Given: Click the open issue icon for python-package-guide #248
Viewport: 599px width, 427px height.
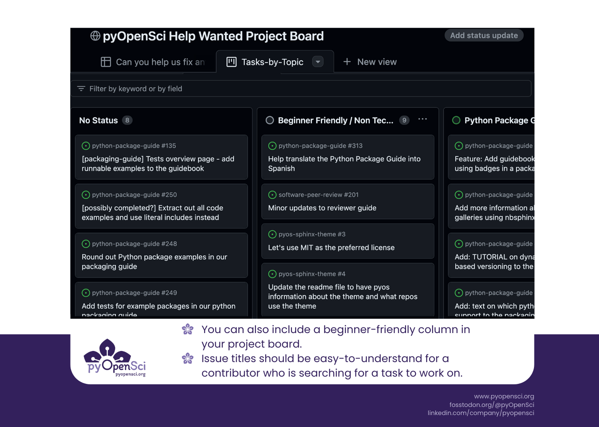Looking at the screenshot, I should pyautogui.click(x=86, y=244).
